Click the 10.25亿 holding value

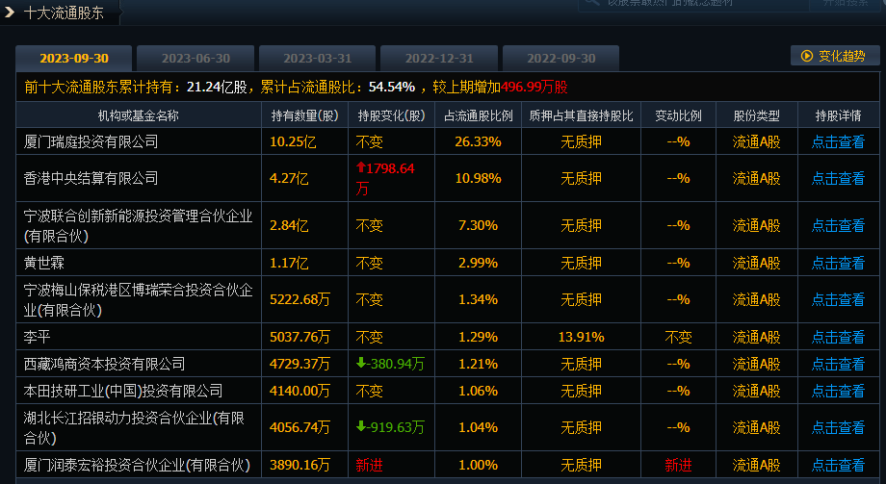(x=293, y=141)
